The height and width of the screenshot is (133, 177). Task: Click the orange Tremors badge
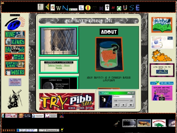coord(9,130)
